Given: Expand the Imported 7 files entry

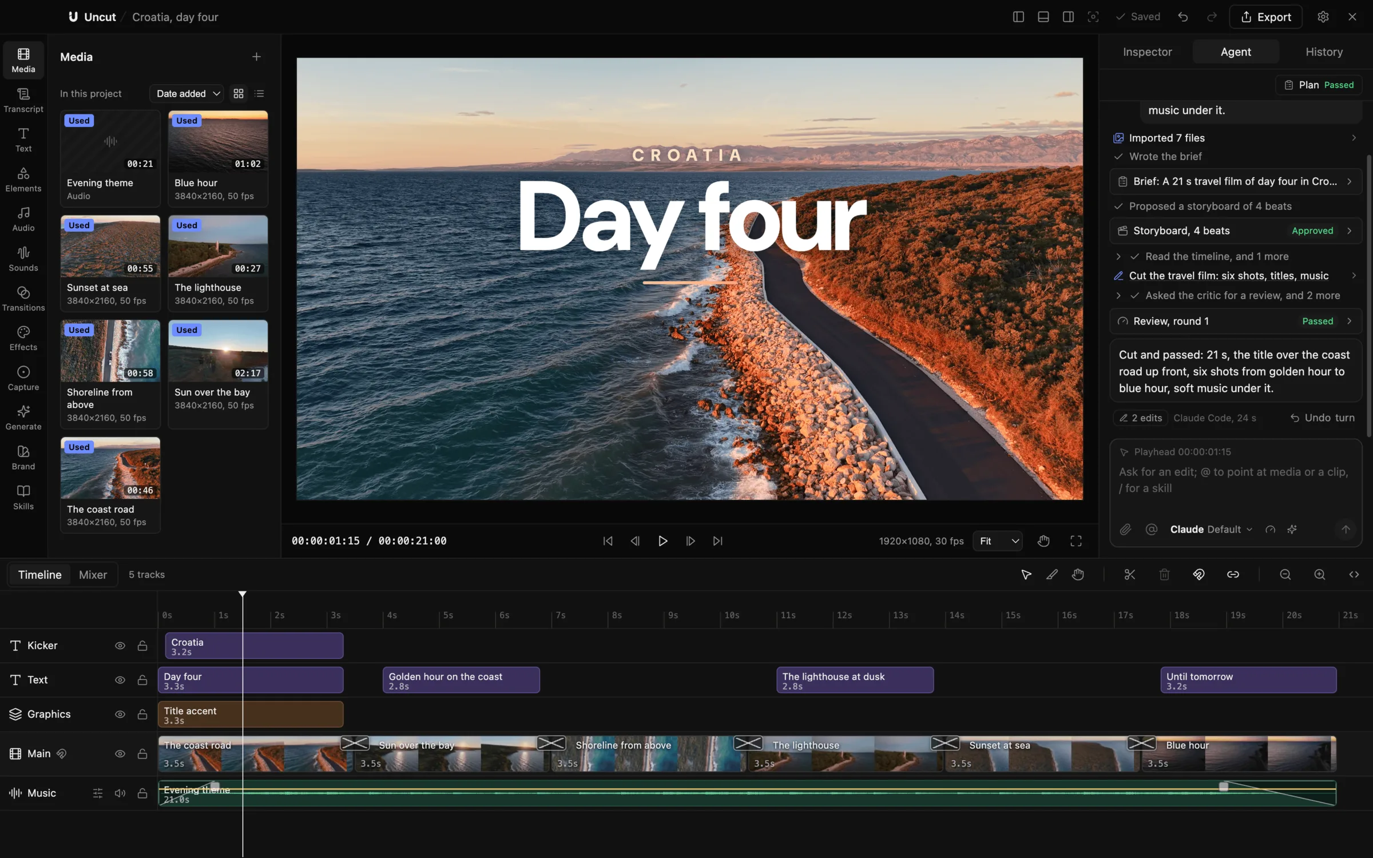Looking at the screenshot, I should point(1235,138).
